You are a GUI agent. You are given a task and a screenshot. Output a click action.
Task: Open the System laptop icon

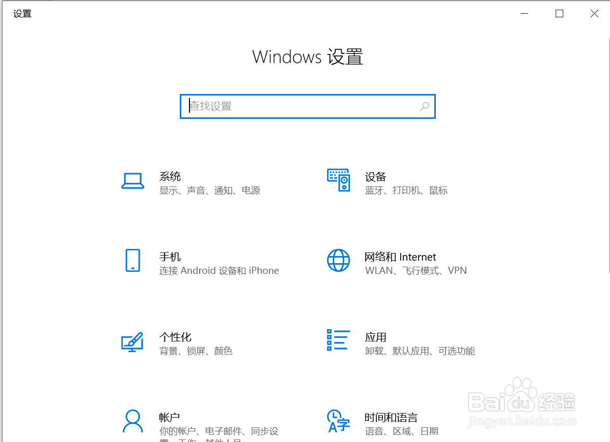click(x=133, y=181)
